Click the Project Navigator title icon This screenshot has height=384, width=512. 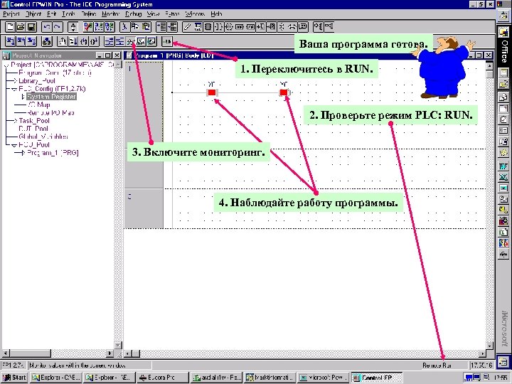click(x=6, y=55)
